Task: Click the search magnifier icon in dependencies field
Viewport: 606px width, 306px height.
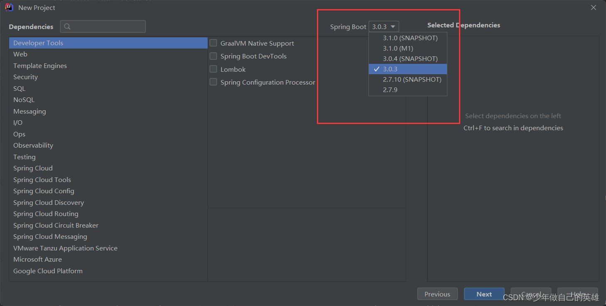Action: click(67, 27)
